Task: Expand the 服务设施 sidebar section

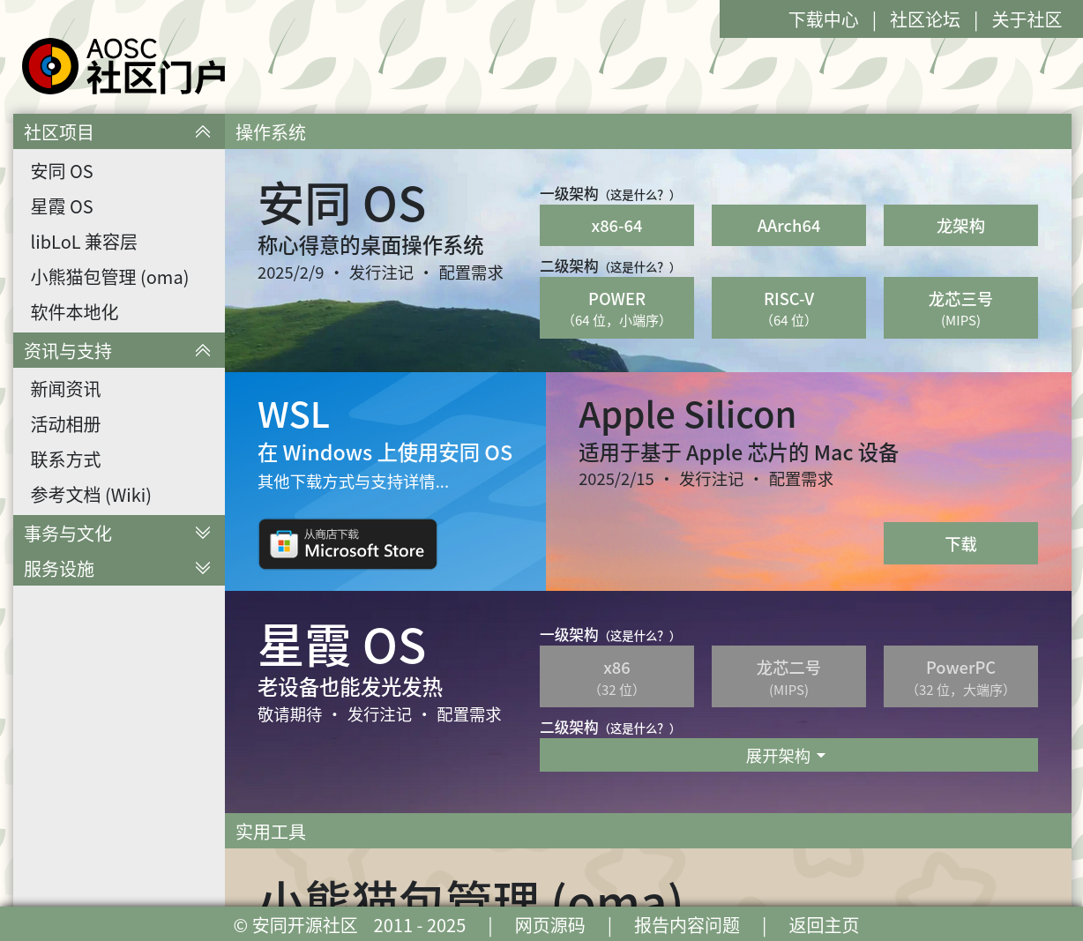Action: click(x=203, y=569)
